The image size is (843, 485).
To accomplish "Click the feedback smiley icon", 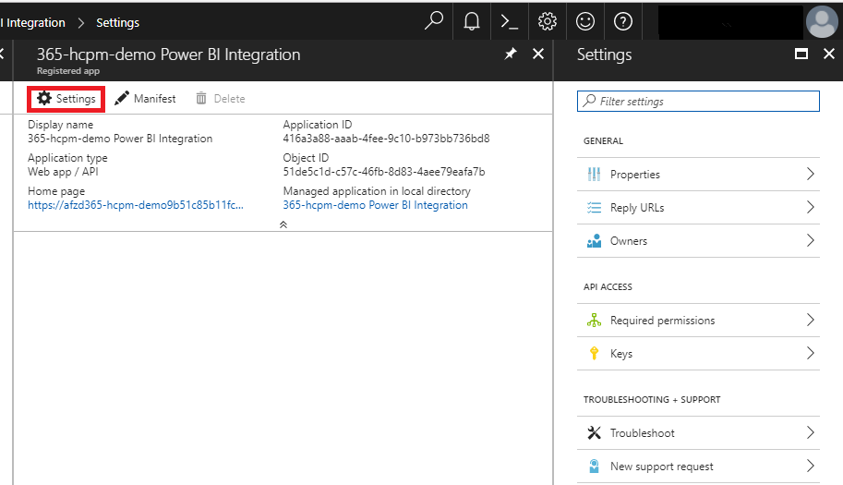I will click(585, 21).
